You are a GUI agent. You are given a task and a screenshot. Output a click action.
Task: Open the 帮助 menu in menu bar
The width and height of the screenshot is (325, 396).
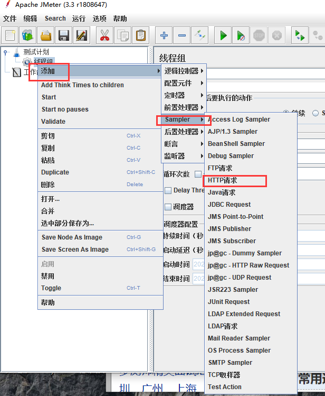(120, 19)
